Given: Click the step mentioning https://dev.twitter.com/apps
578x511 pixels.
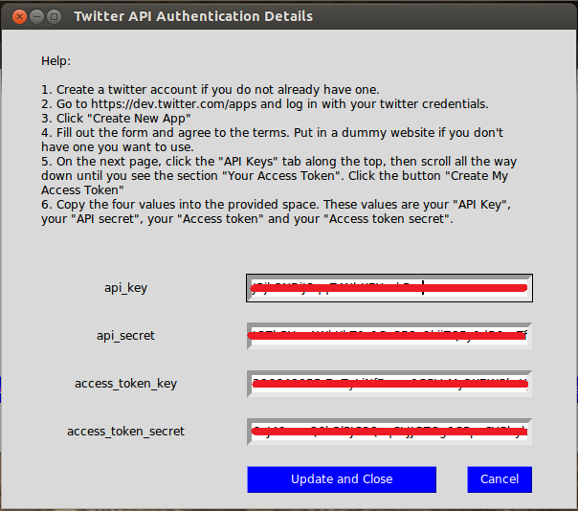Looking at the screenshot, I should 265,104.
